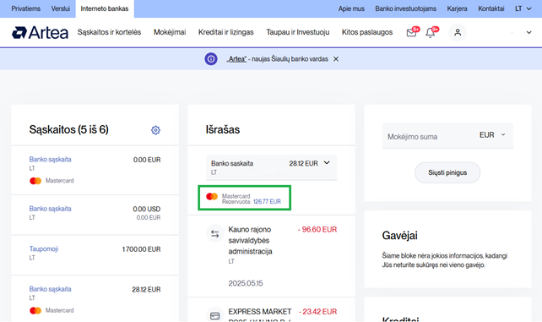Open Kitos paslaugos menu
Screen dimensions: 542x322
pyautogui.click(x=367, y=32)
